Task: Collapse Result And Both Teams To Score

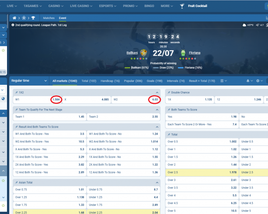Action: pos(157,127)
